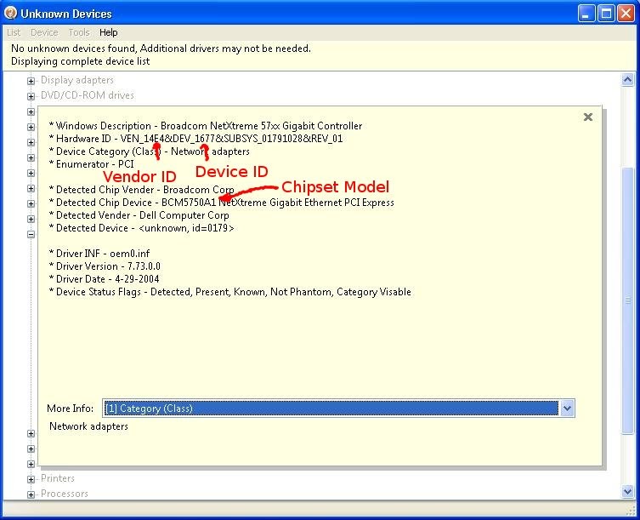Expand the DVD/CD-ROM drives node
640x520 pixels.
point(31,96)
